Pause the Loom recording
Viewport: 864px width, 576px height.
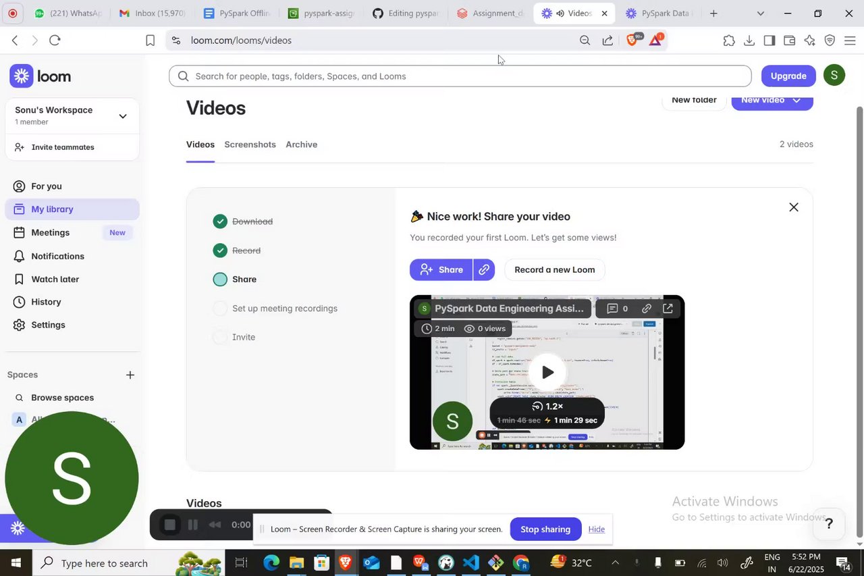tap(193, 525)
